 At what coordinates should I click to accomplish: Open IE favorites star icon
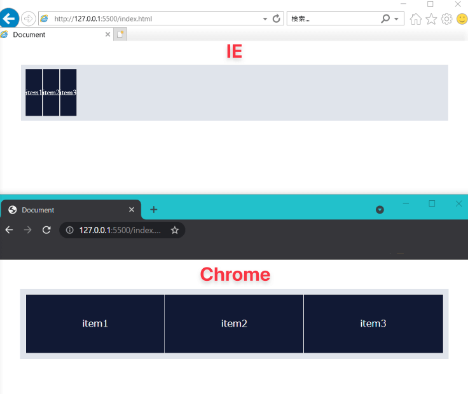pyautogui.click(x=431, y=19)
